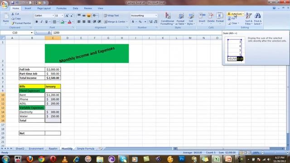Click Grow Font icon

pyautogui.click(x=67, y=16)
